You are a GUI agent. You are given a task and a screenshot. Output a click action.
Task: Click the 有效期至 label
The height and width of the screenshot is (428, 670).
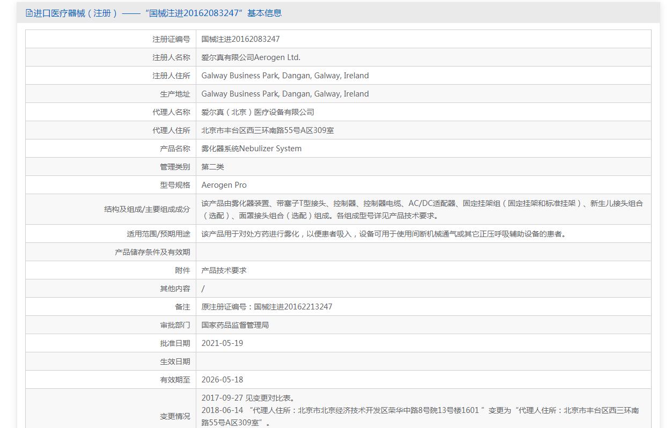tap(175, 380)
